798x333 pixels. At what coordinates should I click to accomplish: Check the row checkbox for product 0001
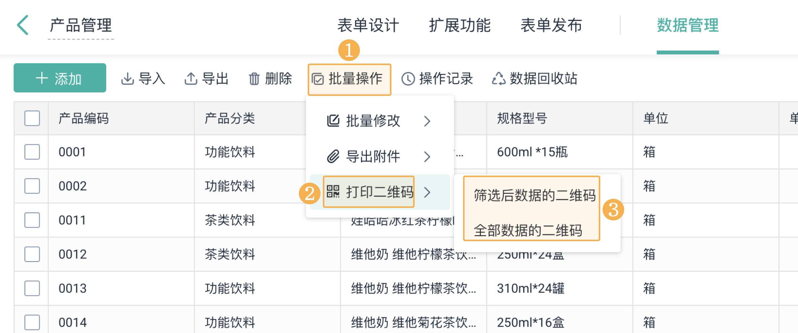pos(32,152)
